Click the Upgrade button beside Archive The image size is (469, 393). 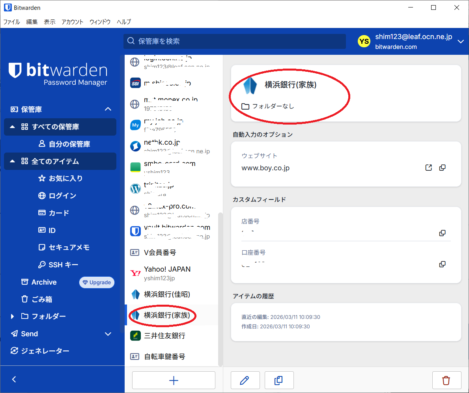(97, 282)
